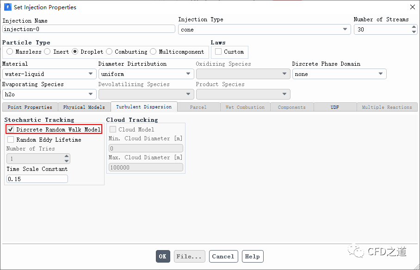The width and height of the screenshot is (420, 270).
Task: Click the Fluent app icon in title bar
Action: [x=7, y=7]
